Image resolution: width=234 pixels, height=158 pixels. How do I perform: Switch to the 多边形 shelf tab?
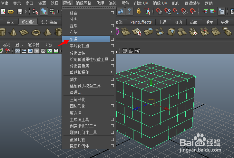coord(28,22)
